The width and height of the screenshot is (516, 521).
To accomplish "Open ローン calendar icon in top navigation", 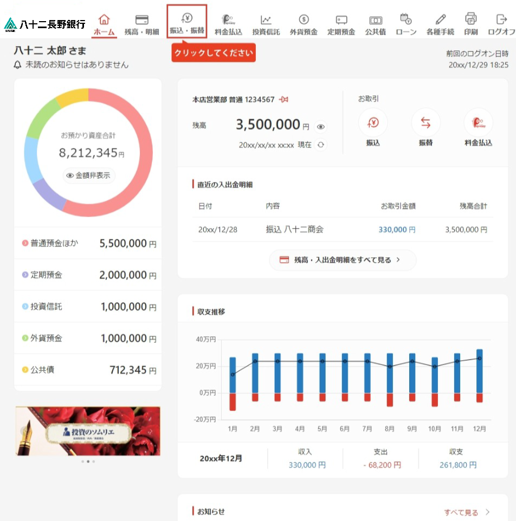I will coord(405,19).
